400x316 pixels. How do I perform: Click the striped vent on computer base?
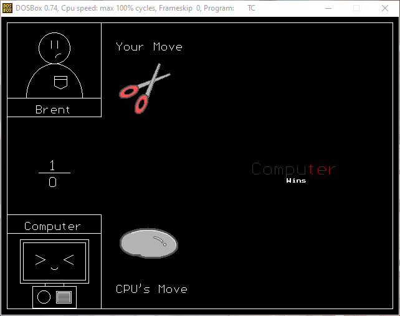click(64, 297)
